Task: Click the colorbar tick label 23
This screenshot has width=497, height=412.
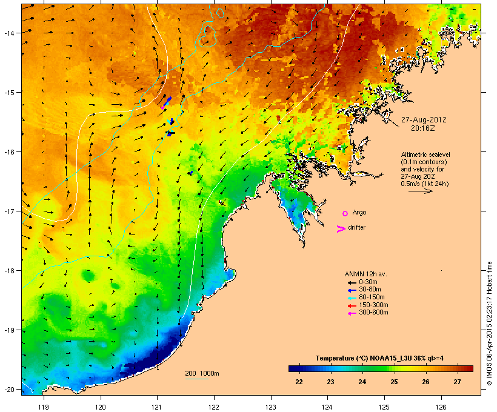Action: pos(330,382)
